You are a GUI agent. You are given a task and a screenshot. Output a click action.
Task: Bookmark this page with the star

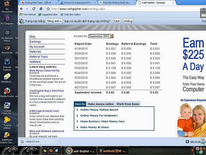[48, 9]
